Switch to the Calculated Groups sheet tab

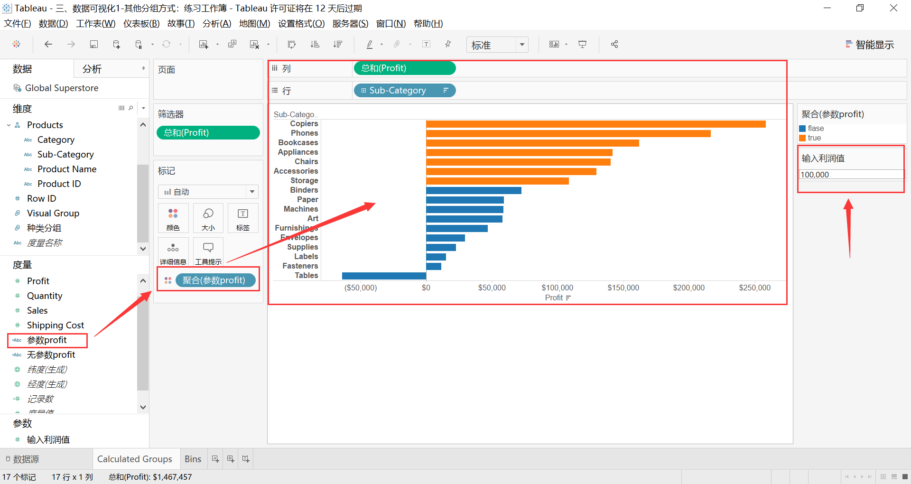pyautogui.click(x=135, y=459)
